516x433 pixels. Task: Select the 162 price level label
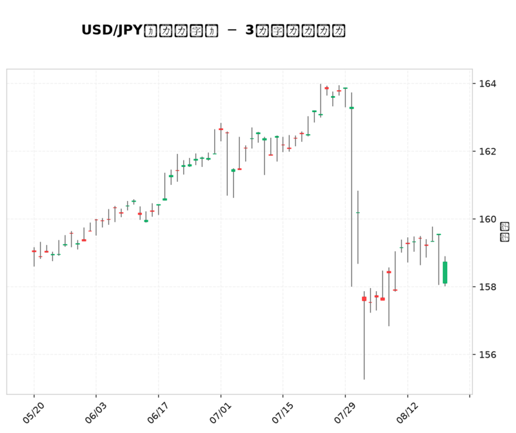coord(488,151)
